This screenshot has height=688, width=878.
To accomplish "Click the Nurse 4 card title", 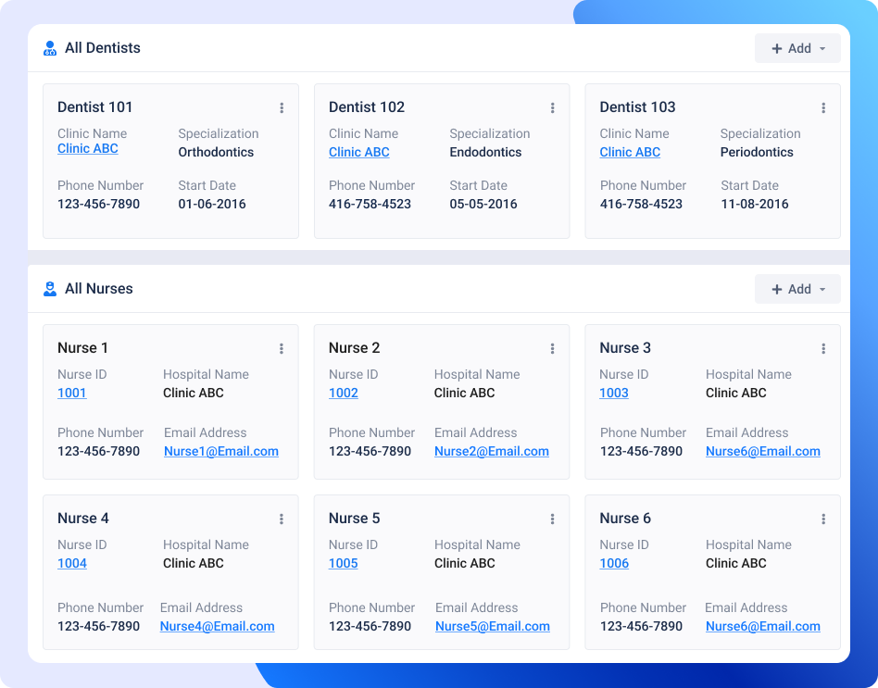I will [83, 518].
